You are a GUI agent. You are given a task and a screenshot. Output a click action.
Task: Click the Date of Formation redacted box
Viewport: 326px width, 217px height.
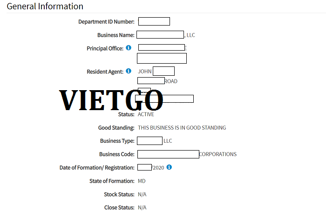[x=144, y=167]
